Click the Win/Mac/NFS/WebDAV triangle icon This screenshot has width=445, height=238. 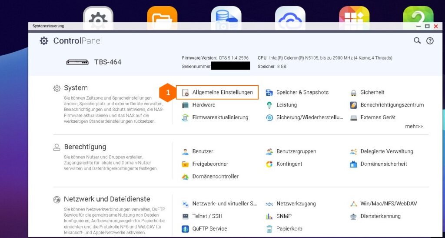tap(353, 204)
